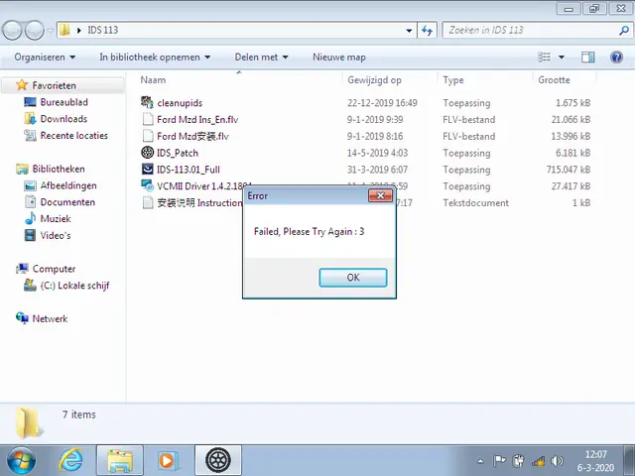Click OK in the Error dialog

pyautogui.click(x=352, y=278)
